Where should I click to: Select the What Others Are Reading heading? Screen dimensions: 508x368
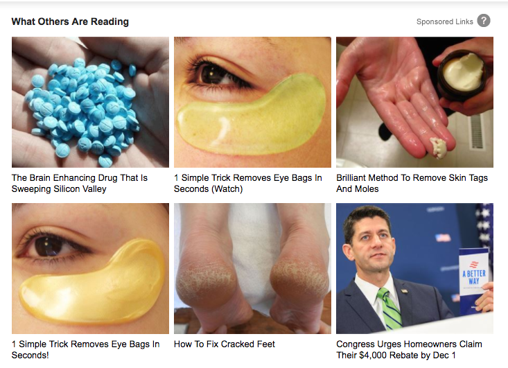click(x=70, y=21)
